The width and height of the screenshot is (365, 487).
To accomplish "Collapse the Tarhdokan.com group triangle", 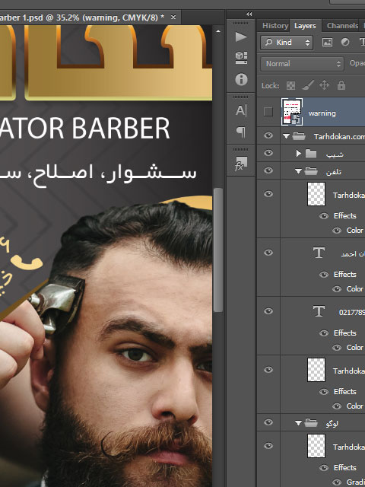I will point(286,136).
